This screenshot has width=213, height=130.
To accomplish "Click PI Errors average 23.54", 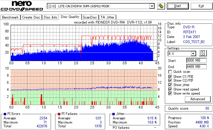I will pos(43,118).
